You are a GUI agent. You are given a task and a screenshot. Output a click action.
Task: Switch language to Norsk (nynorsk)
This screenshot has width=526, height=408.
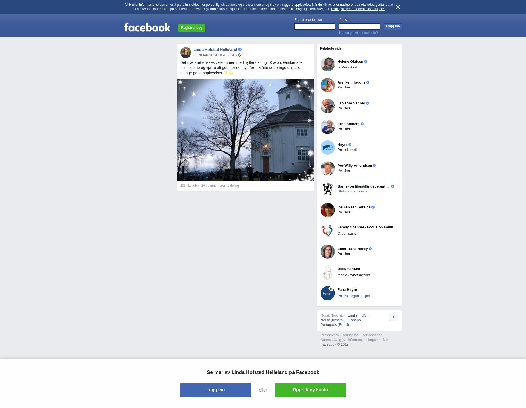[333, 320]
